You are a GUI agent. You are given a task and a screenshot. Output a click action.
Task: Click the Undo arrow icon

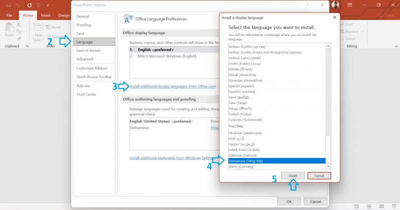click(x=18, y=6)
